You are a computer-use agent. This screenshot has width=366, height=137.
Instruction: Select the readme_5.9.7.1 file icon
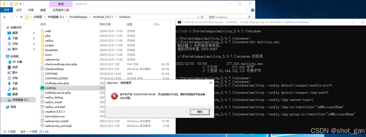click(42, 112)
